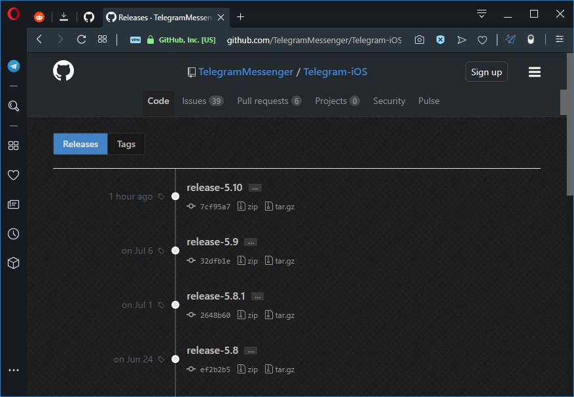This screenshot has height=397, width=574.
Task: Expand release-5.9 details ellipsis
Action: (251, 242)
